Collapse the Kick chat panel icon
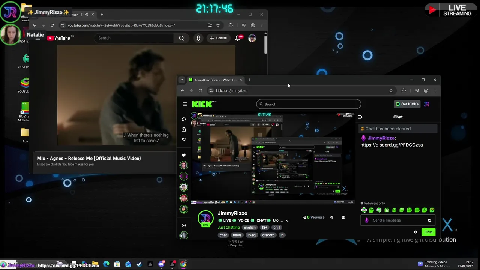Viewport: 480px width, 270px height. pyautogui.click(x=360, y=117)
